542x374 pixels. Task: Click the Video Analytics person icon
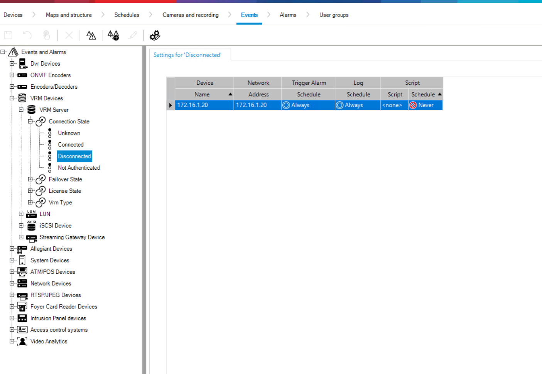tap(22, 341)
